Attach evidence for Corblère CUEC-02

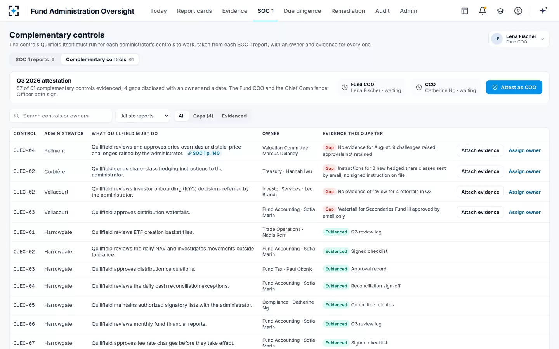[480, 171]
